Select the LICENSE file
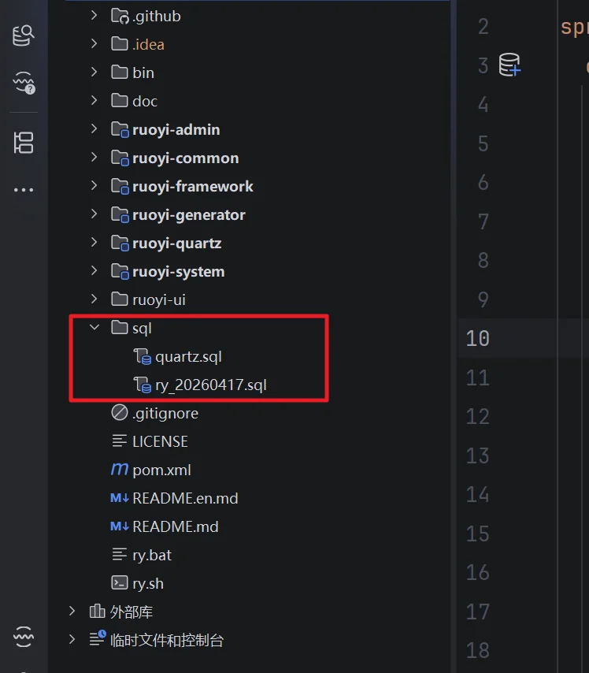Viewport: 589px width, 673px height. pos(160,441)
